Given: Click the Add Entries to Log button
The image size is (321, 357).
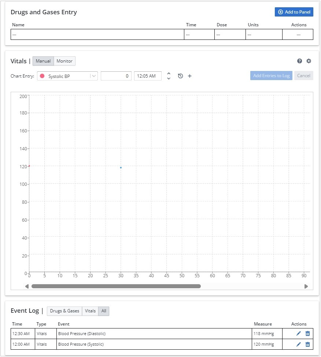Looking at the screenshot, I should (x=271, y=76).
